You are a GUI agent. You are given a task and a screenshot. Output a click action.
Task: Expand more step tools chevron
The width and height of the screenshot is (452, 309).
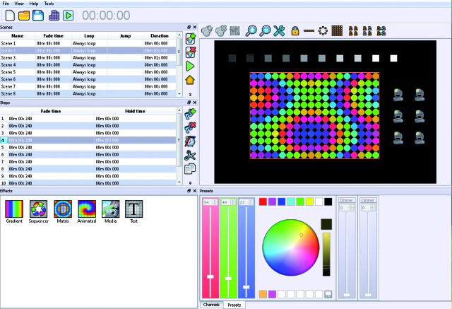coord(190,183)
